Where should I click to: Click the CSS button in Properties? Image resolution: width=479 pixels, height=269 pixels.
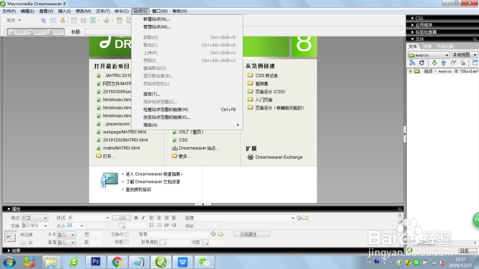click(x=122, y=218)
